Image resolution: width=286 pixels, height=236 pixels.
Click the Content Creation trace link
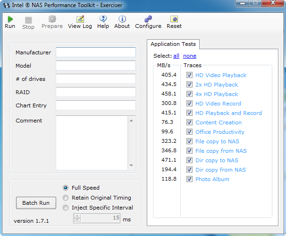coord(219,122)
